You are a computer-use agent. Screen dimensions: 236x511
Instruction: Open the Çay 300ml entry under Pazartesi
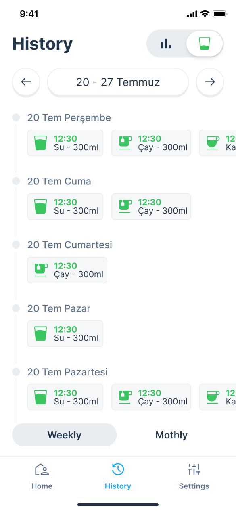click(151, 397)
